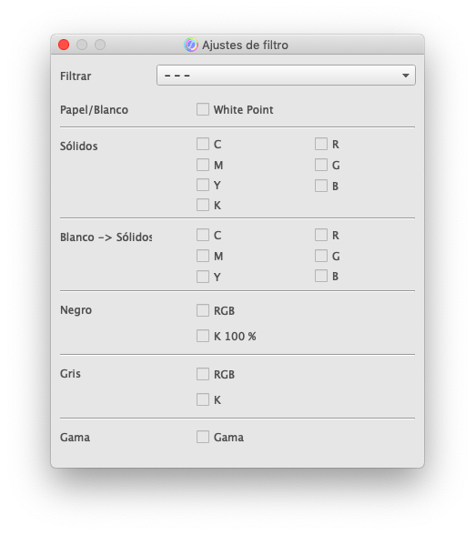Screen dimensions: 475x535
Task: Check the Gama checkbox
Action: coord(203,437)
